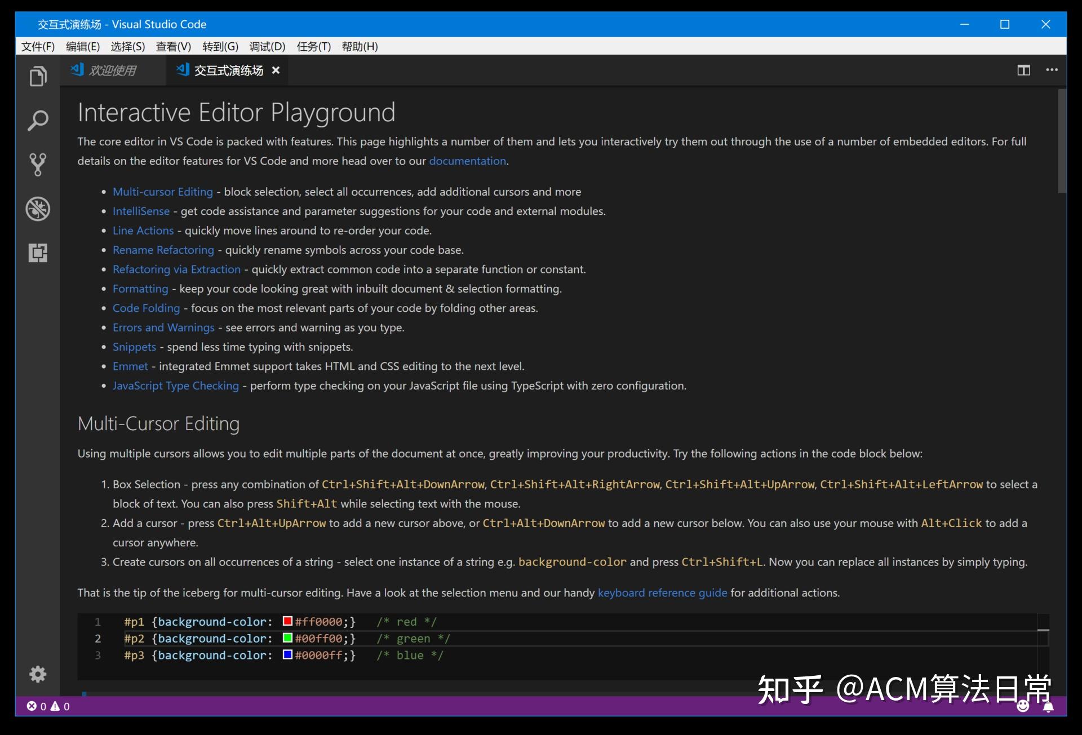Open the editor more actions ellipsis
Image resolution: width=1082 pixels, height=735 pixels.
click(1052, 70)
